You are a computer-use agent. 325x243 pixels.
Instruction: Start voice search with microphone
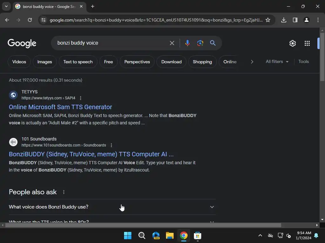(187, 43)
